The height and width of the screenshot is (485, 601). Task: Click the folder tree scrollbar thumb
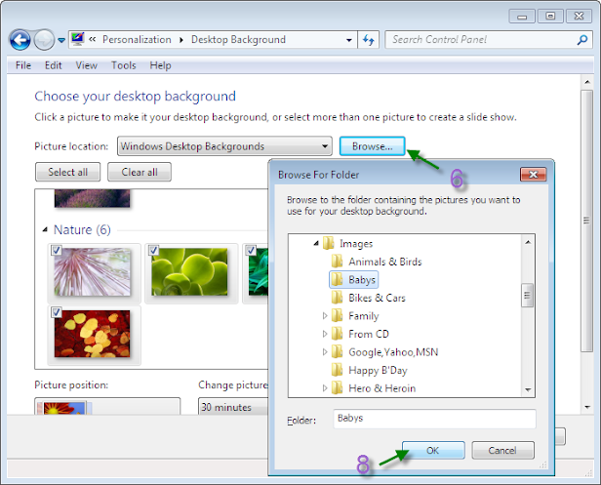click(x=528, y=296)
